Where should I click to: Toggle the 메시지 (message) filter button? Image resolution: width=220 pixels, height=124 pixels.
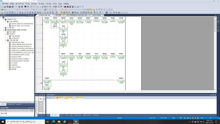tap(79, 98)
